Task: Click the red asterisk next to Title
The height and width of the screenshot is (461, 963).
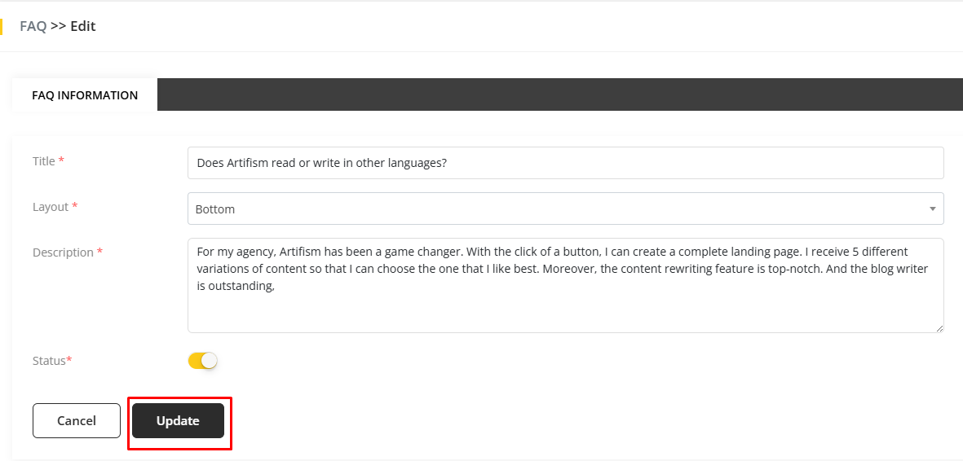Action: pyautogui.click(x=61, y=161)
